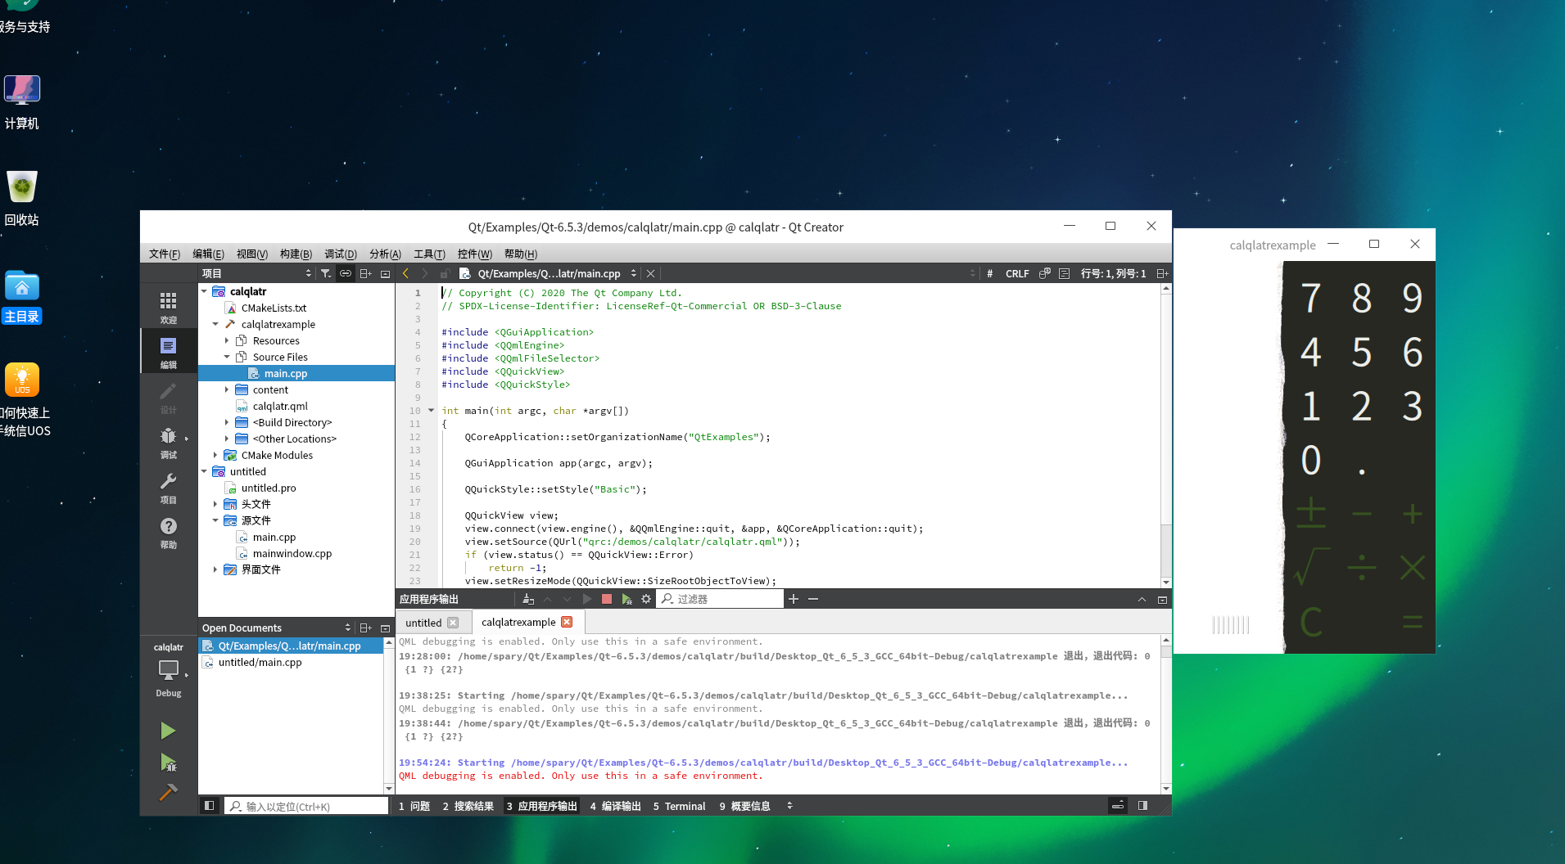Image resolution: width=1565 pixels, height=864 pixels.
Task: Select CMakeLists.txt in project tree
Action: 274,308
